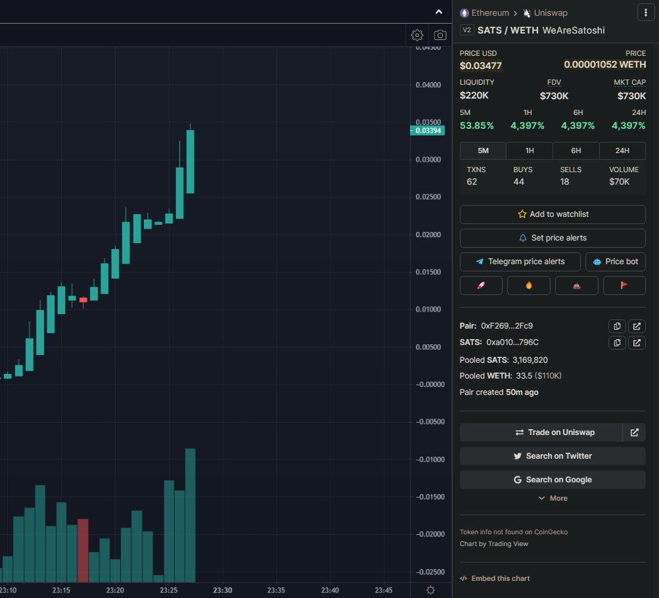659x598 pixels.
Task: Click the SELLS count 18
Action: (x=564, y=181)
